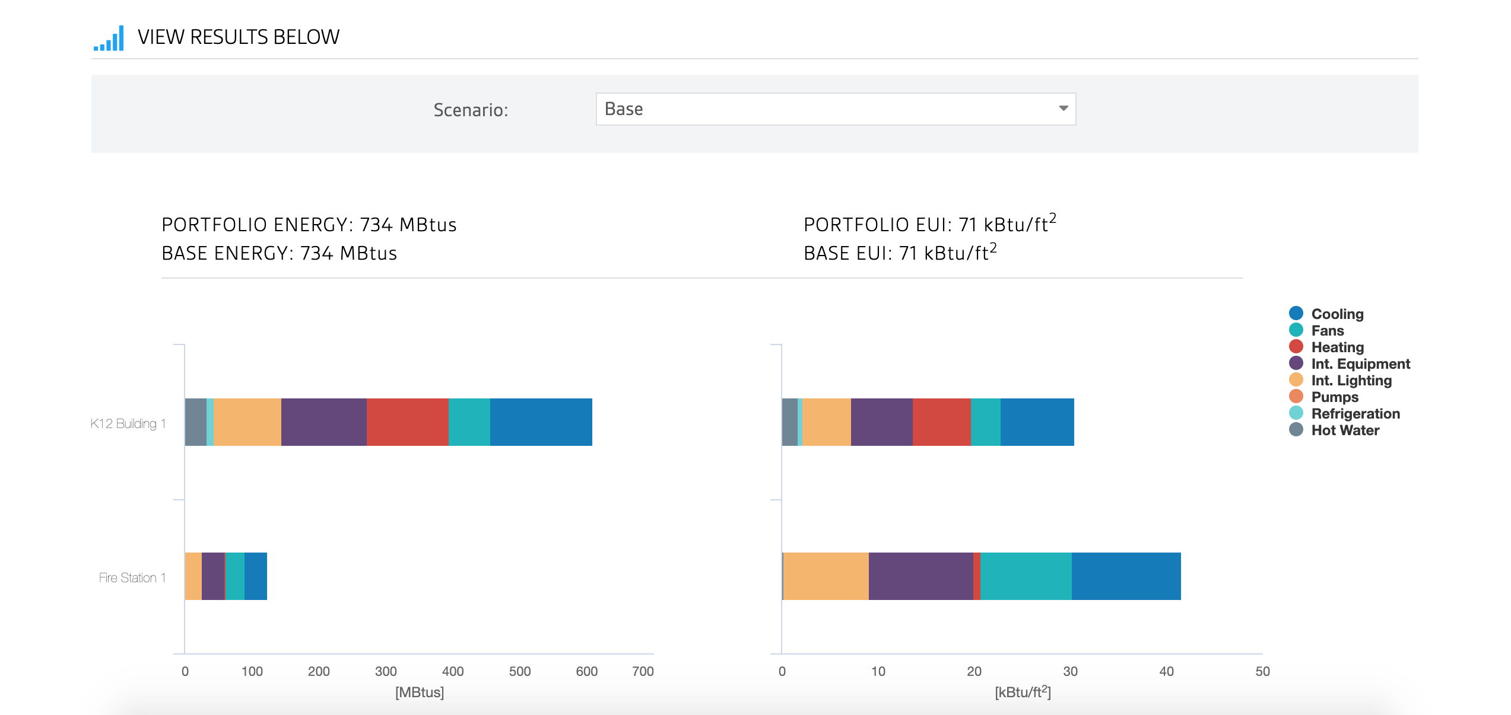Click K12 Building 1 cooling segment in MBtus chart
1511x715 pixels.
click(541, 422)
